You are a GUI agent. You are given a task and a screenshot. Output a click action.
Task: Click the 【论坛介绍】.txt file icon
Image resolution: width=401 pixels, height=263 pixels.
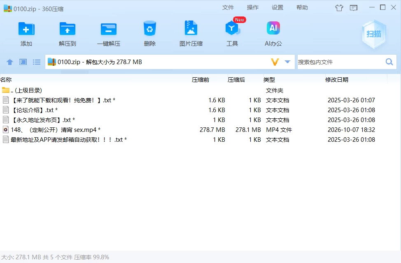pos(6,110)
